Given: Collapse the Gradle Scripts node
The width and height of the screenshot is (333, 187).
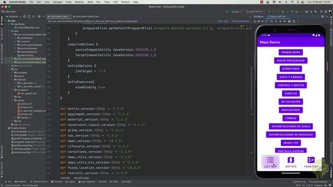Looking at the screenshot, I should [x=6, y=128].
